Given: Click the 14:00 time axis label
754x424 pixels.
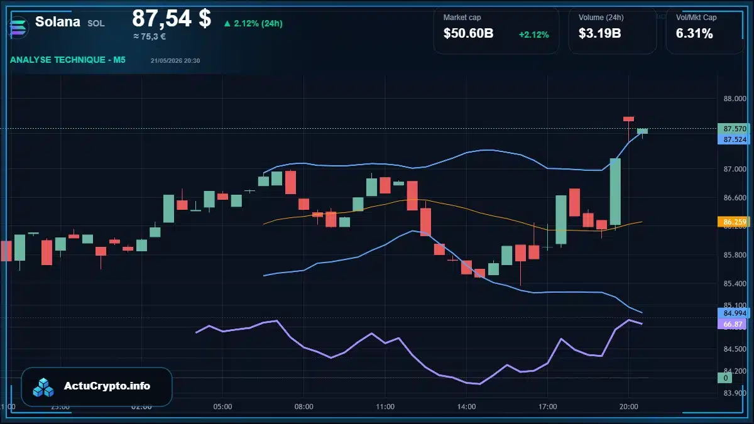Looking at the screenshot, I should [x=466, y=407].
